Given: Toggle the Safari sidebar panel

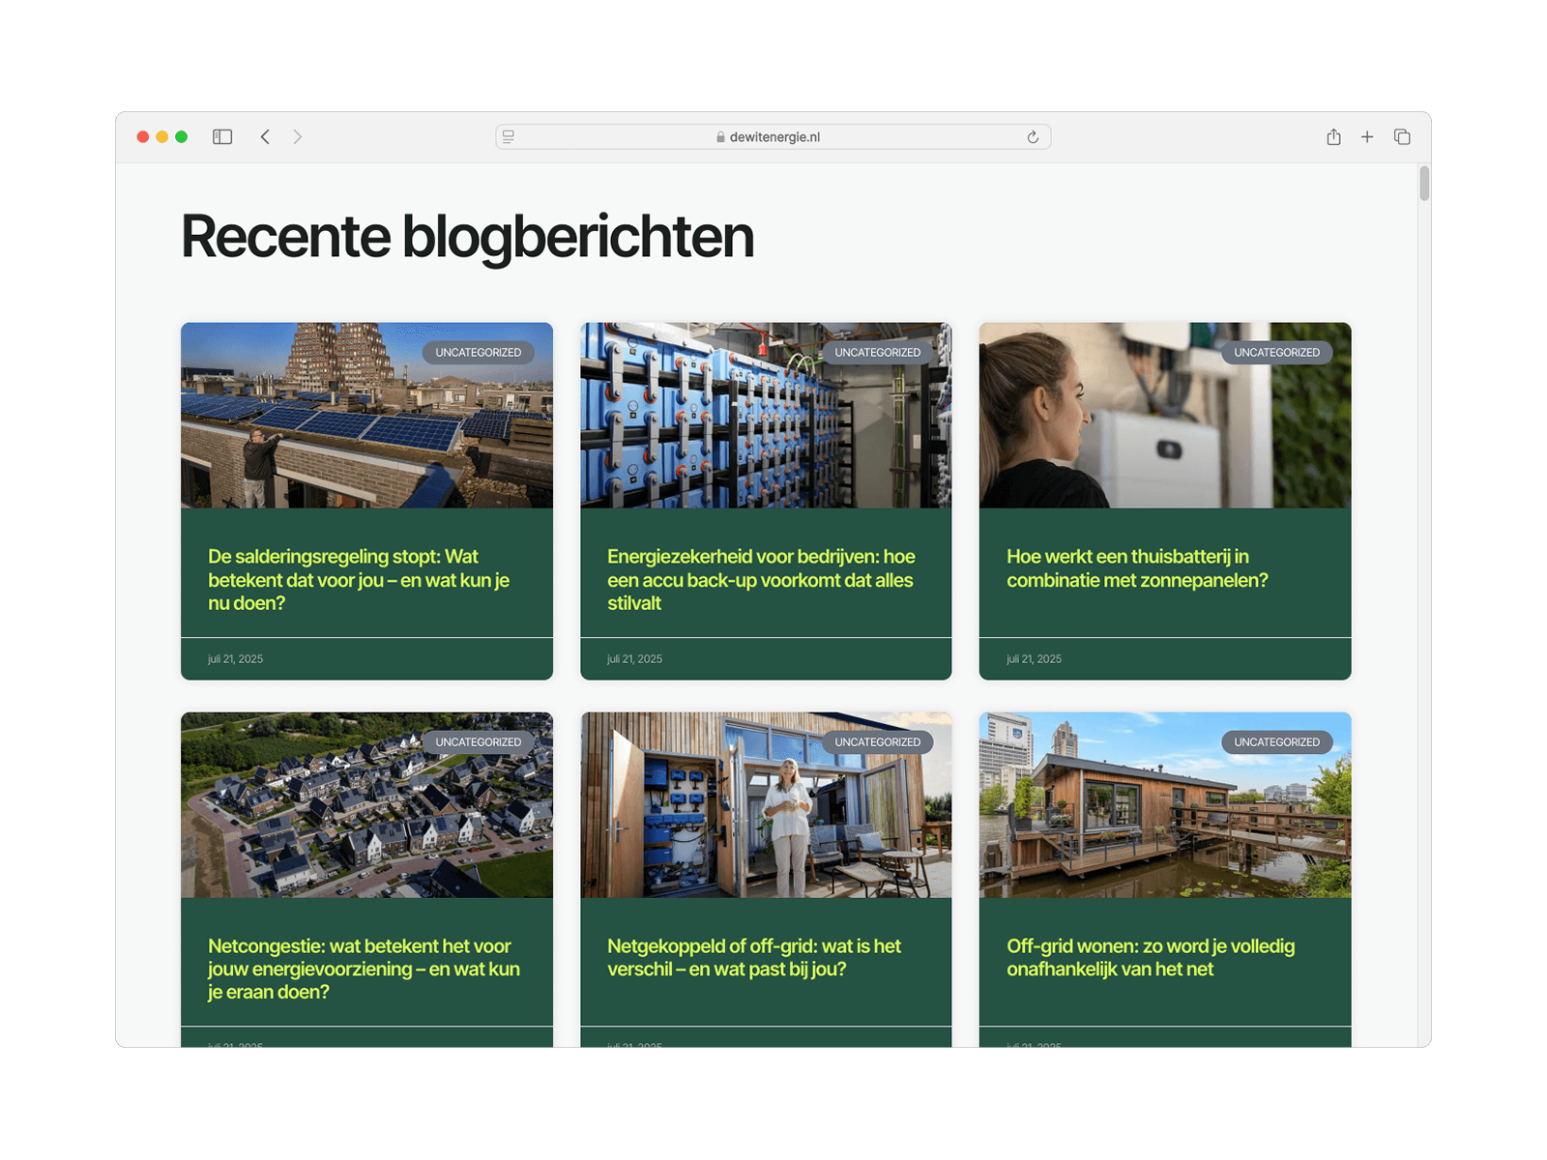Looking at the screenshot, I should point(222,137).
